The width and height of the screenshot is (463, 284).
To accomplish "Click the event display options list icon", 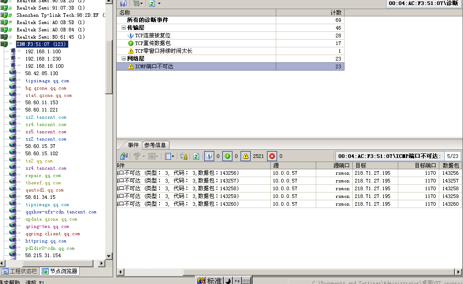I will pos(168,156).
